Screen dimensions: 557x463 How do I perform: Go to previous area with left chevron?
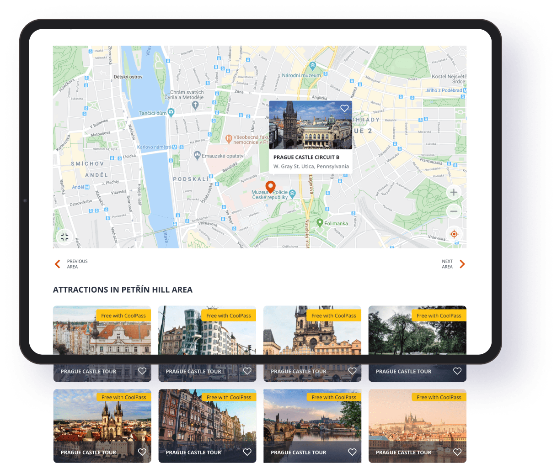click(x=58, y=264)
